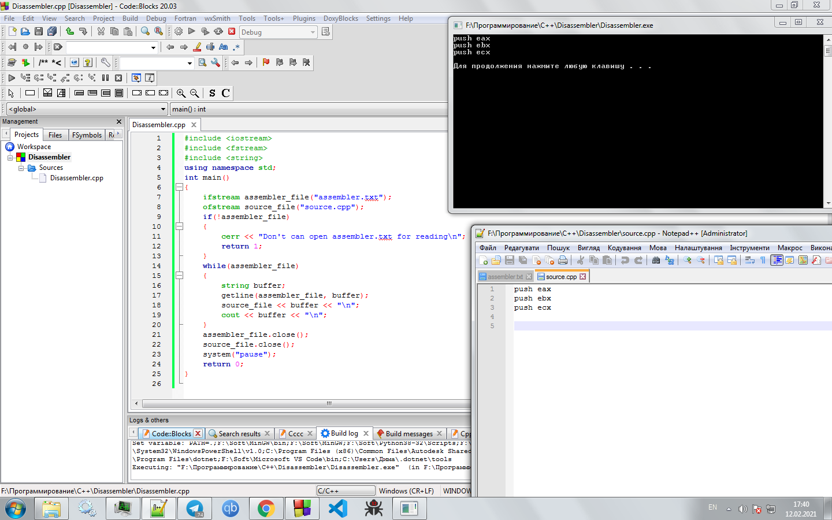Open the Мова menu in Notepad++

658,248
